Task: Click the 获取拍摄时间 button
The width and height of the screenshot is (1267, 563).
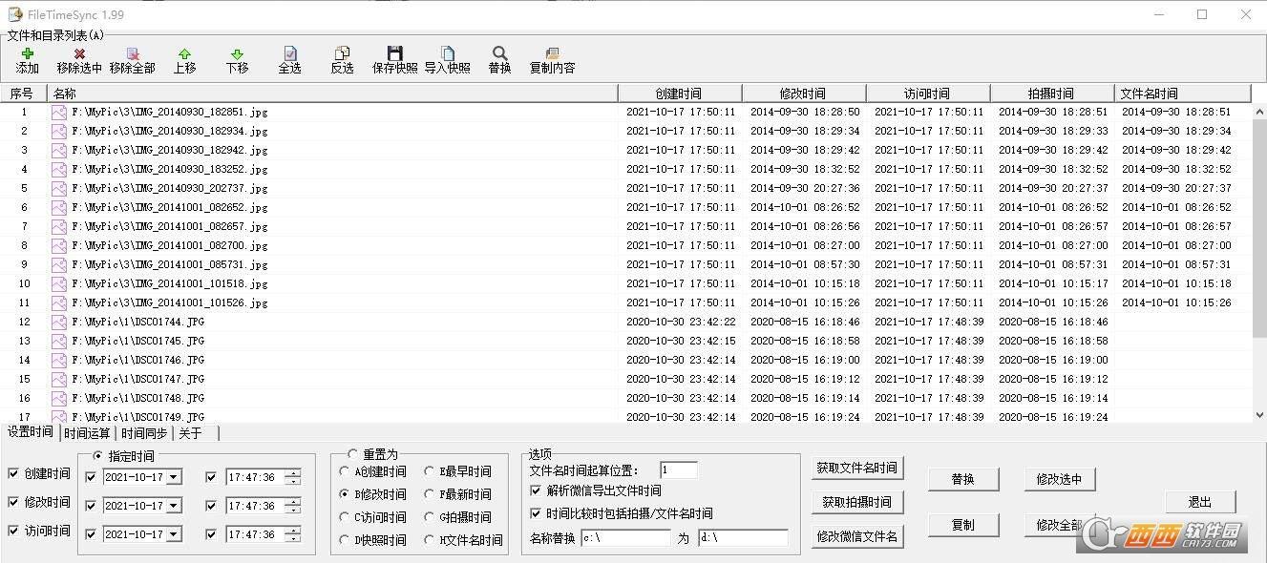Action: tap(856, 502)
